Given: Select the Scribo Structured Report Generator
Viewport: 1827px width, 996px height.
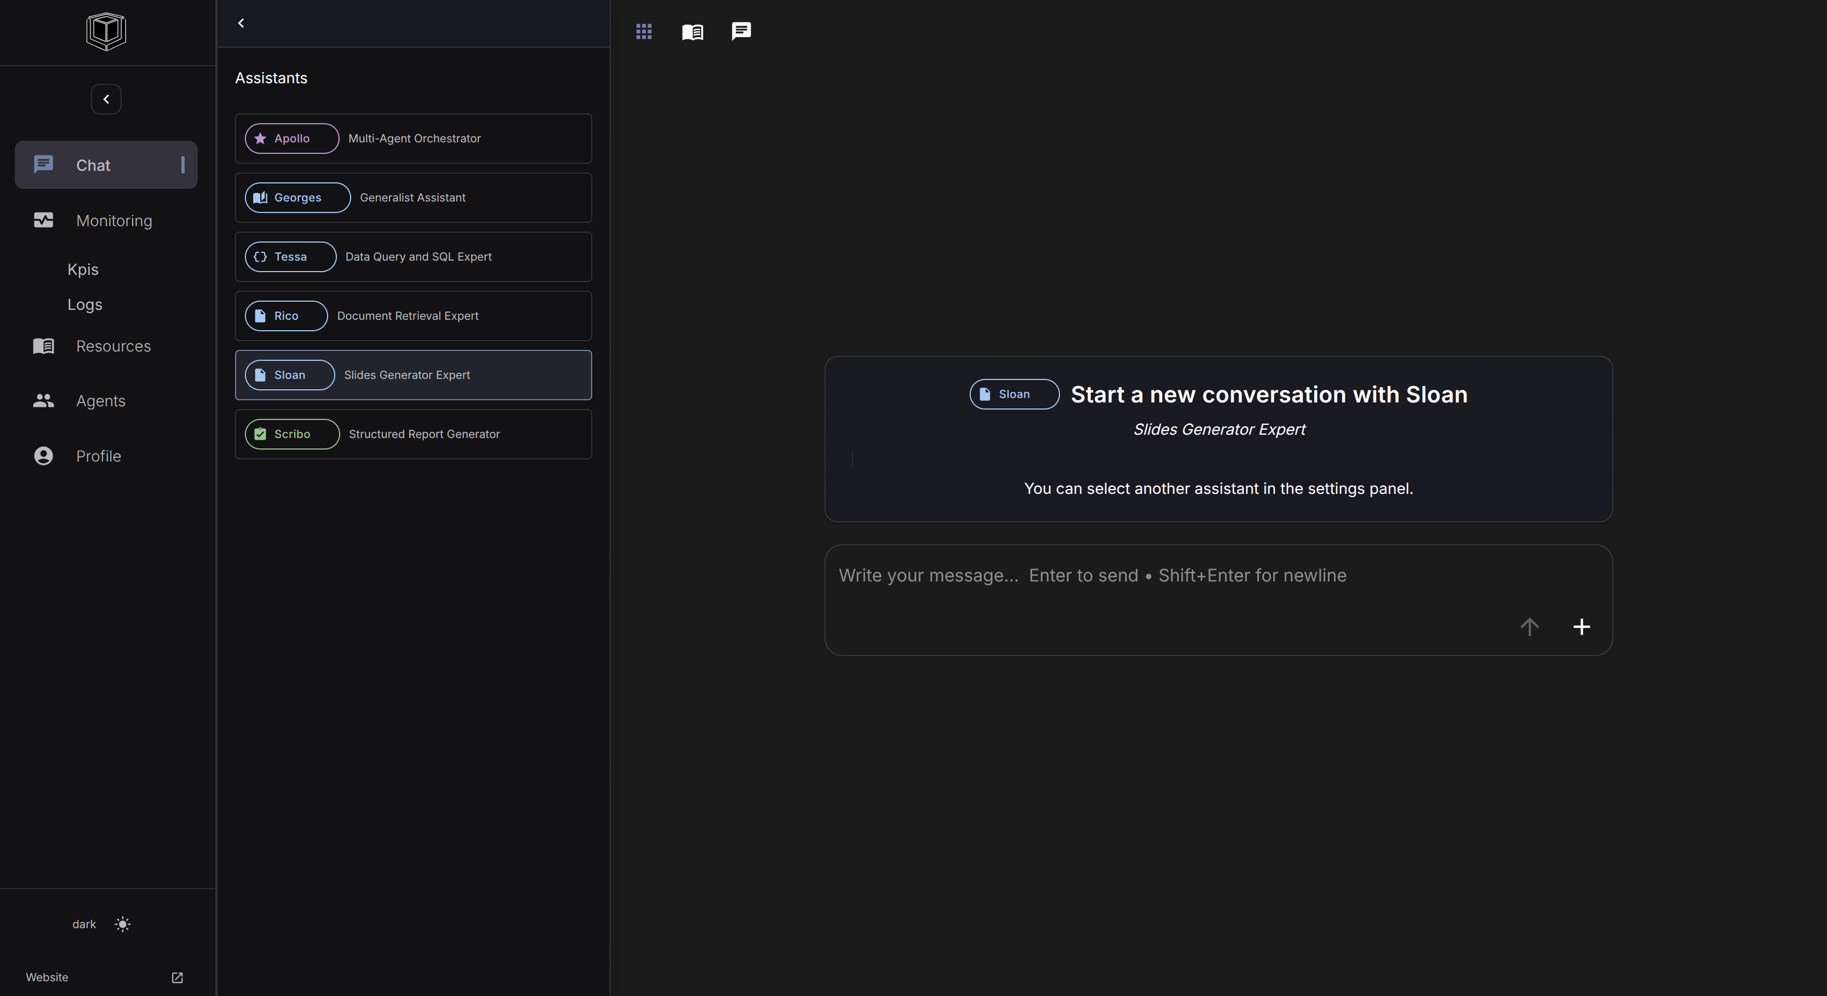Looking at the screenshot, I should 414,434.
